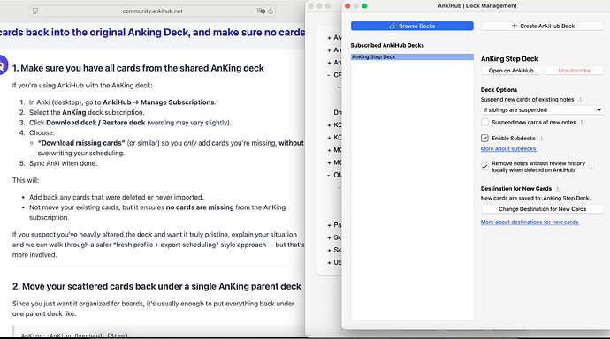610x339 pixels.
Task: Click the 'Sync Anki when done.' step text
Action: [63, 163]
